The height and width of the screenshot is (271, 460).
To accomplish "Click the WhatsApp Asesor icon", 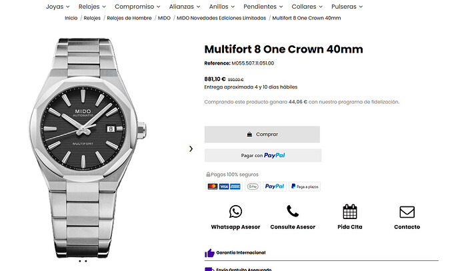I will pyautogui.click(x=235, y=212).
